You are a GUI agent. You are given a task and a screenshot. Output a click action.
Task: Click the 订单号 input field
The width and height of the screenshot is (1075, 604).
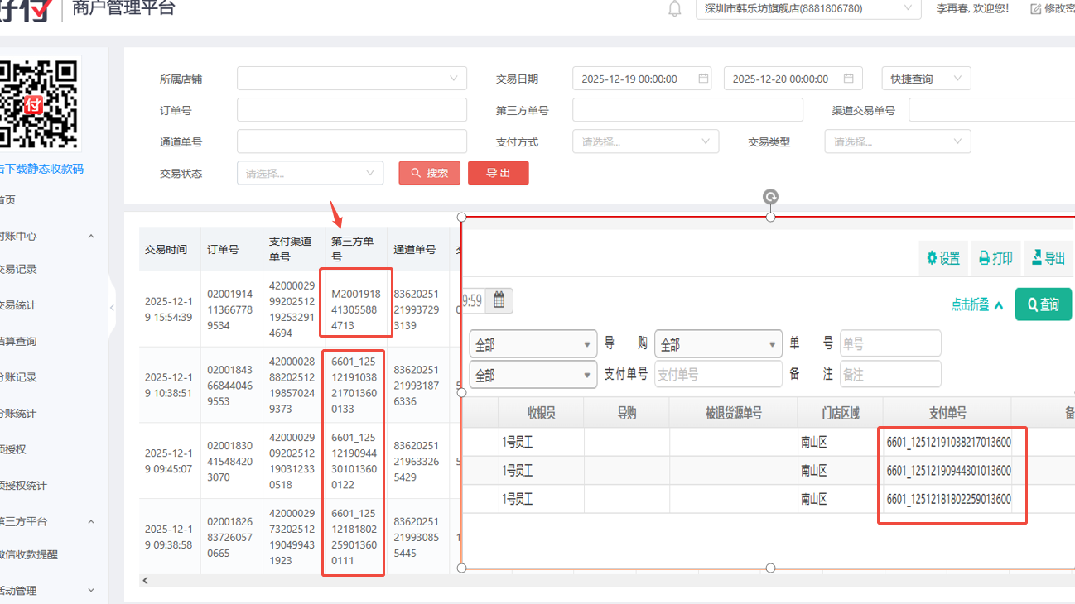point(351,110)
